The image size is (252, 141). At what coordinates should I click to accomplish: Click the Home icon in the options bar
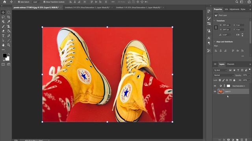point(5,2)
